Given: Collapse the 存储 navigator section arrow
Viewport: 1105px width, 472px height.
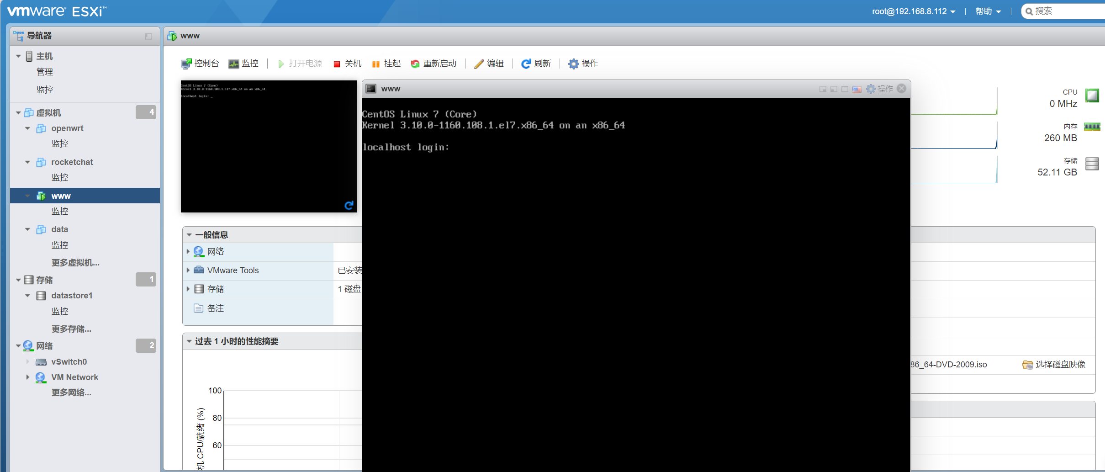Looking at the screenshot, I should (x=18, y=280).
